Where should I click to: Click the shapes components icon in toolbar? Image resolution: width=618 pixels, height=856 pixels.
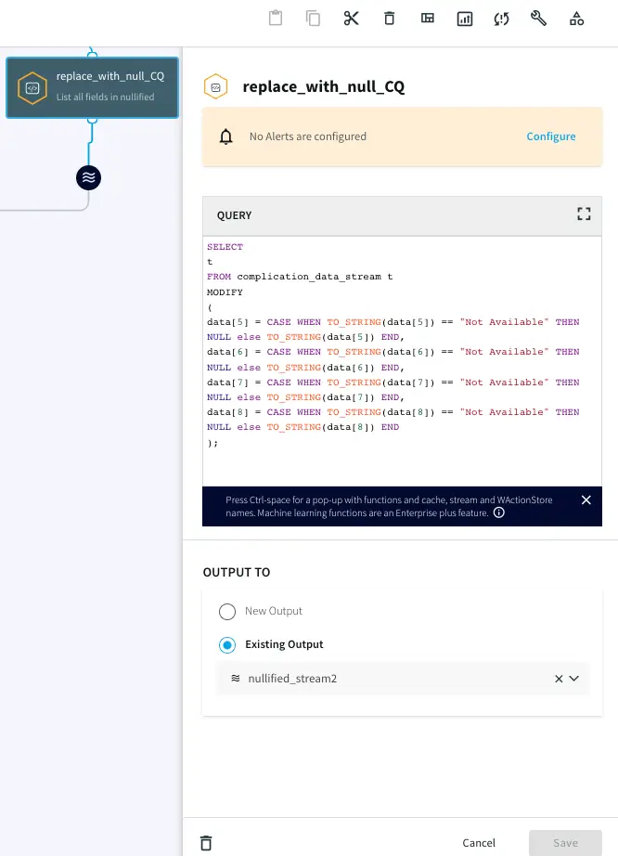click(576, 19)
